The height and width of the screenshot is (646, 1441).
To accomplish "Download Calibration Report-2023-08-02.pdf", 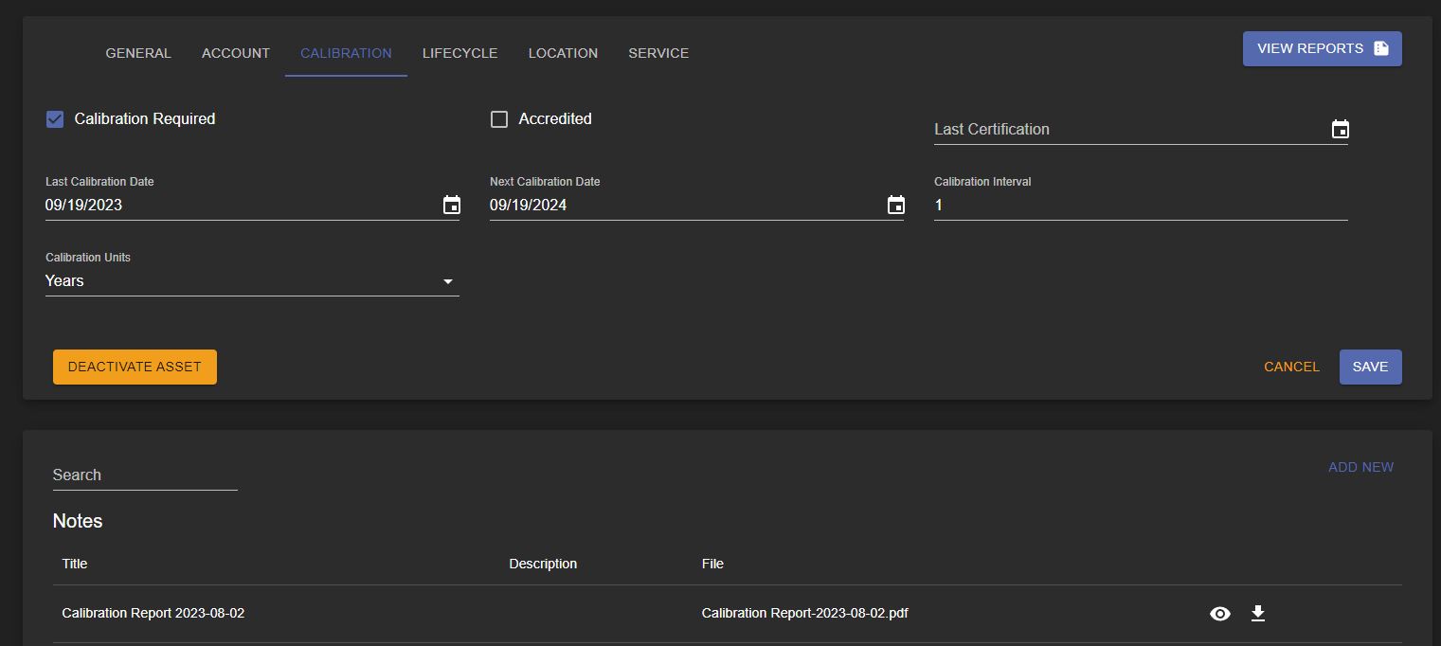I will (x=1258, y=613).
